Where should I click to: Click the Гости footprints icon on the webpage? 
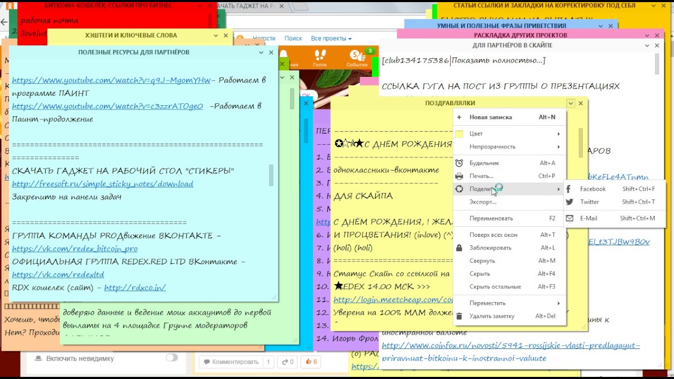(x=320, y=57)
